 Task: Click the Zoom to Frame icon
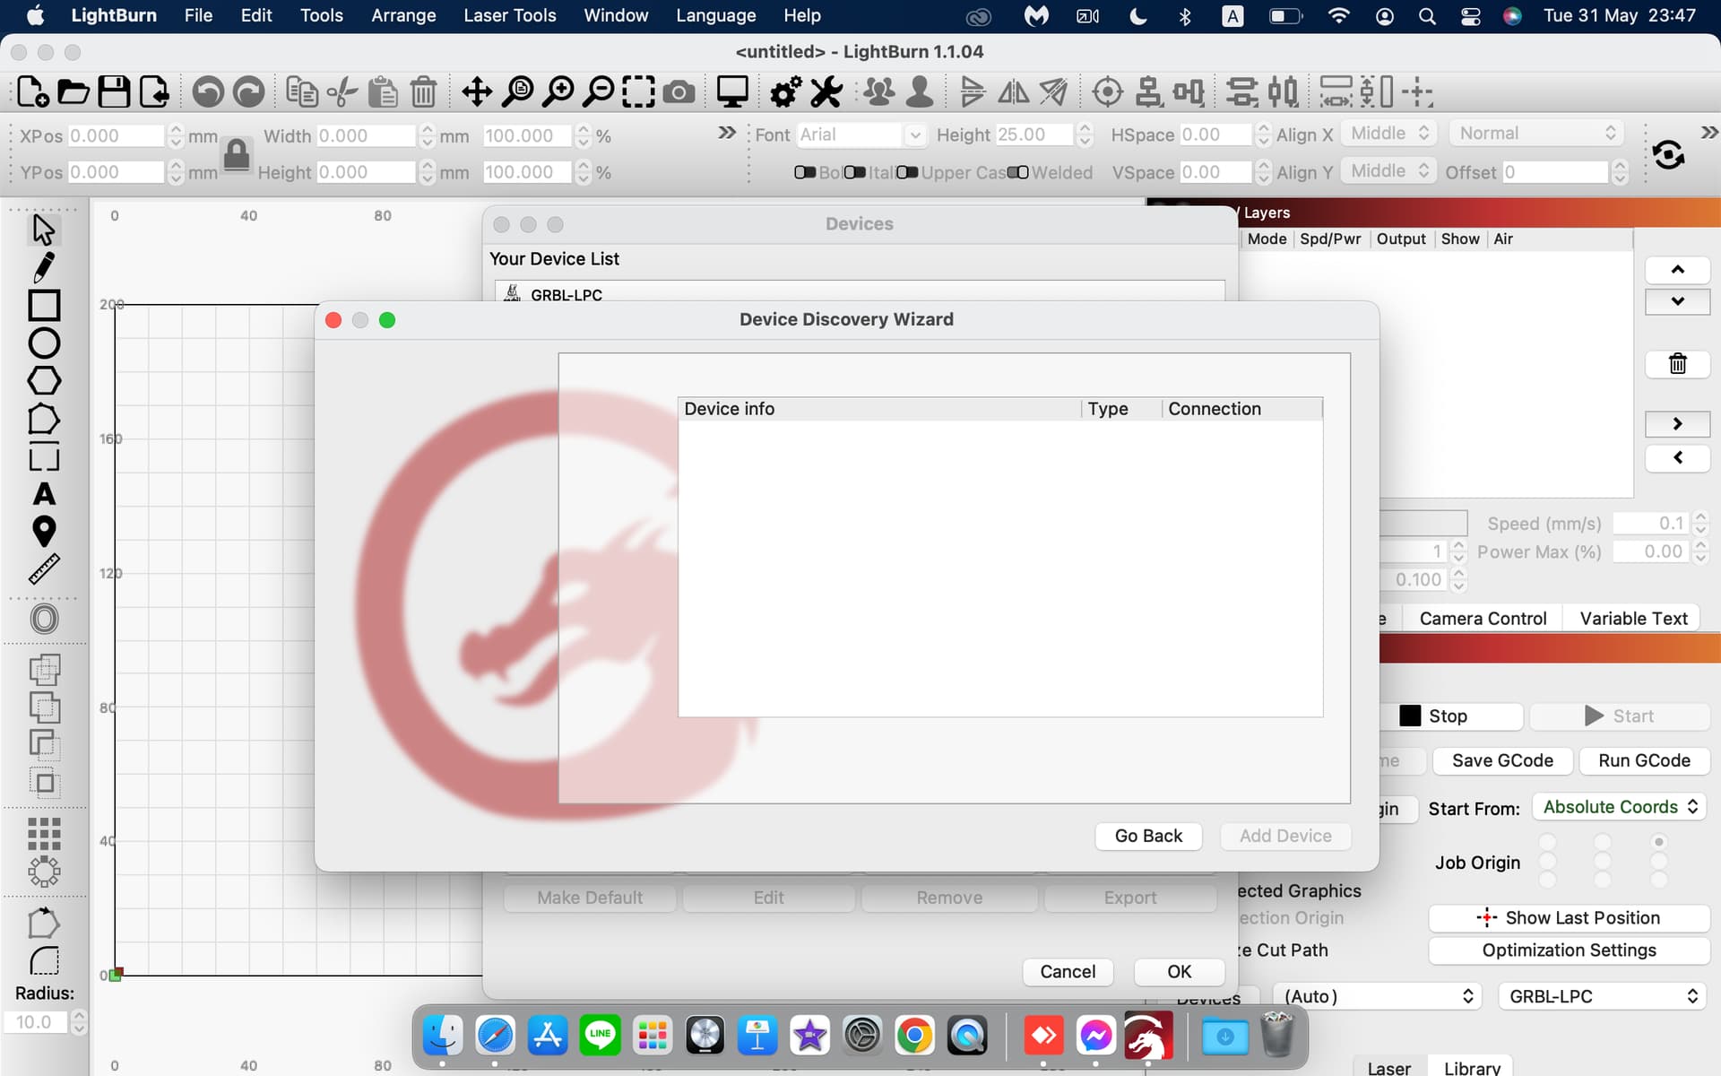pyautogui.click(x=637, y=91)
